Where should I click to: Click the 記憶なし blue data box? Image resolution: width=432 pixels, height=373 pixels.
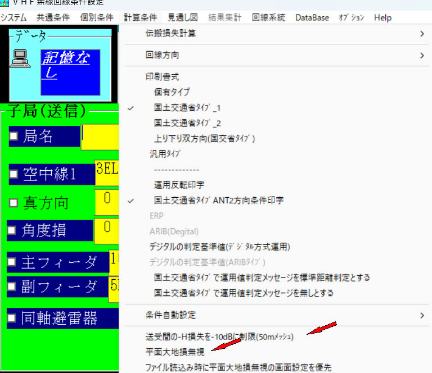70,72
